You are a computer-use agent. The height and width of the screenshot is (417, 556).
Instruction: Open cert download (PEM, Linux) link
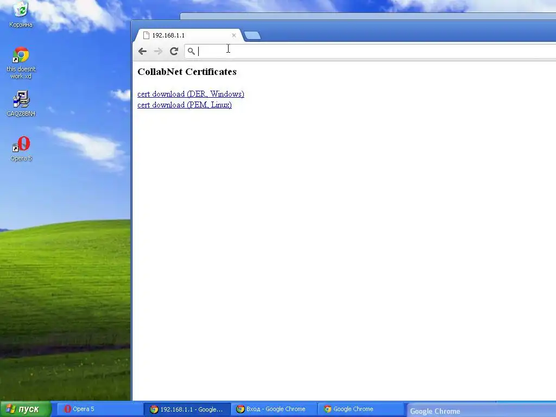[185, 105]
